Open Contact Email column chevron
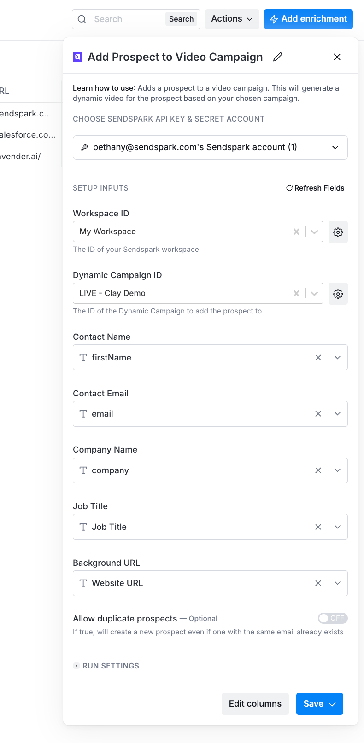 [337, 414]
